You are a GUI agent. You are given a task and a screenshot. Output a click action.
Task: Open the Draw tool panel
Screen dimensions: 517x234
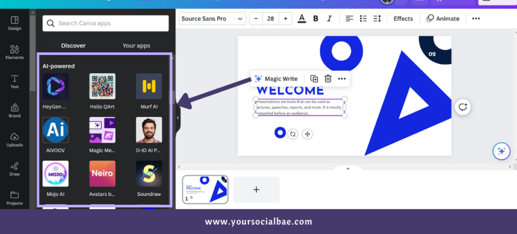point(15,169)
